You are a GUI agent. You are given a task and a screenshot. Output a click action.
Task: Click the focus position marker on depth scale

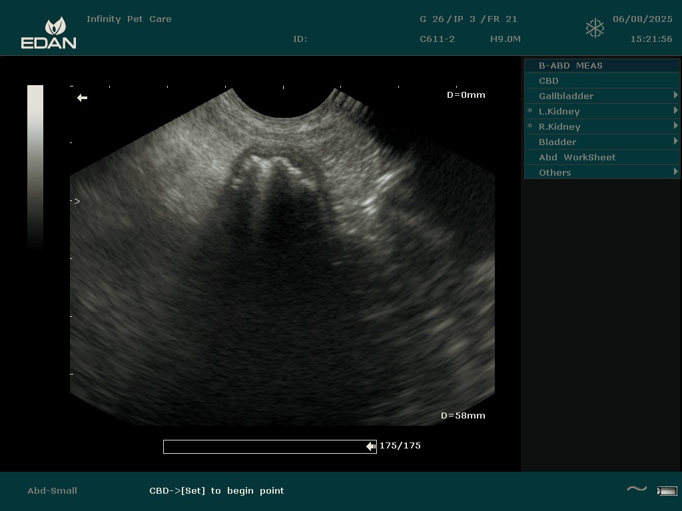77,201
